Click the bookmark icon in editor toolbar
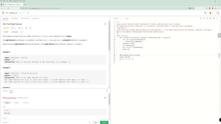 click(201, 18)
